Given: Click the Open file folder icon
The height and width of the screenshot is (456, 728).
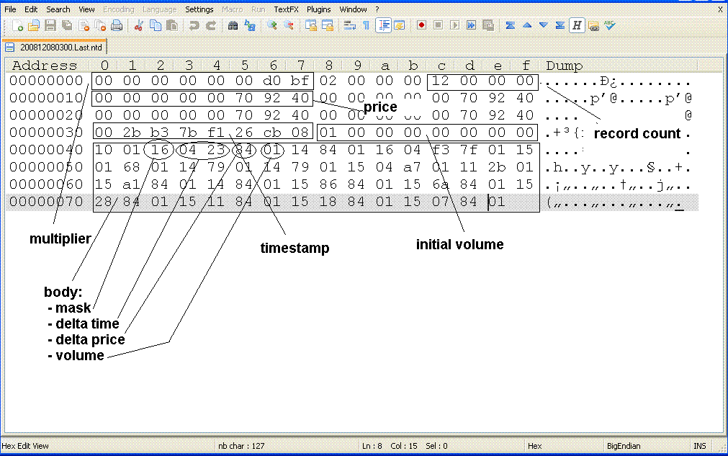Looking at the screenshot, I should pos(34,25).
